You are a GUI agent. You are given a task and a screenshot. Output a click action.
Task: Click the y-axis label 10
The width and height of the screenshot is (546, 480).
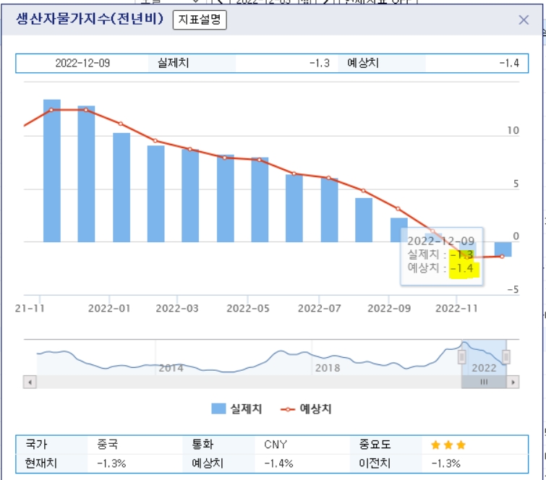click(x=513, y=131)
